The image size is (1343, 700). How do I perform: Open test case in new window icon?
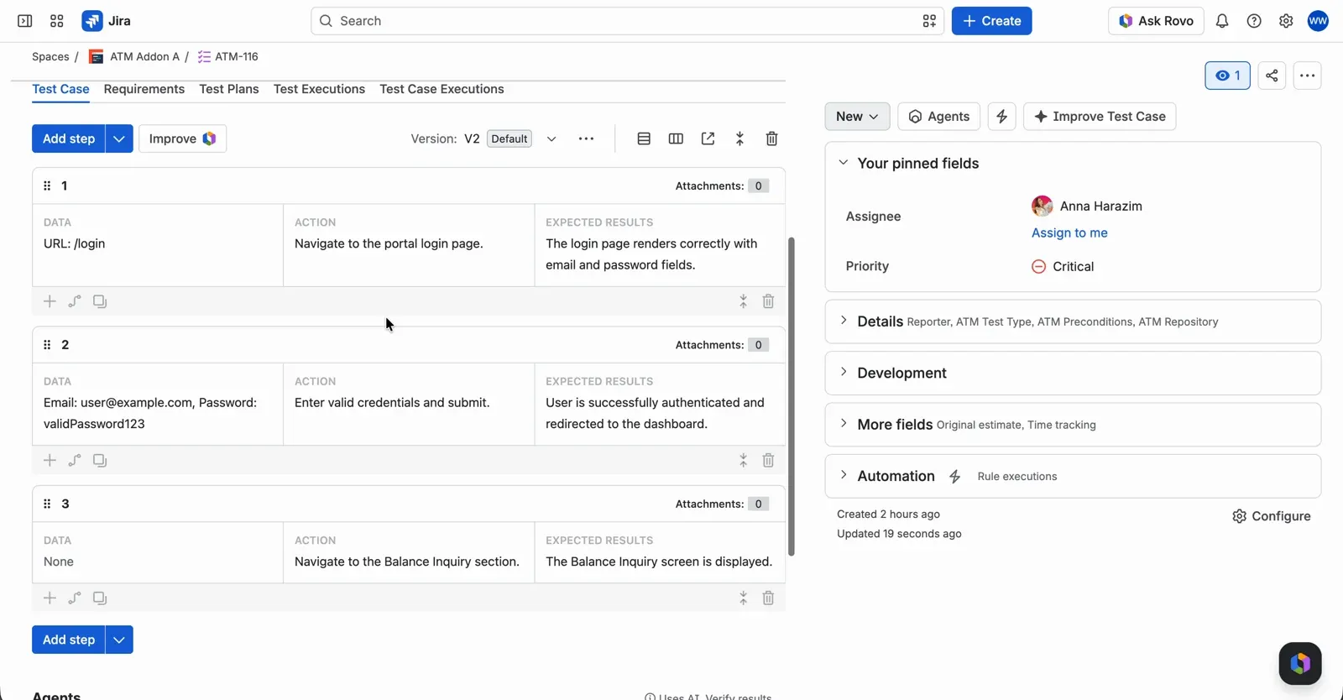pos(708,138)
